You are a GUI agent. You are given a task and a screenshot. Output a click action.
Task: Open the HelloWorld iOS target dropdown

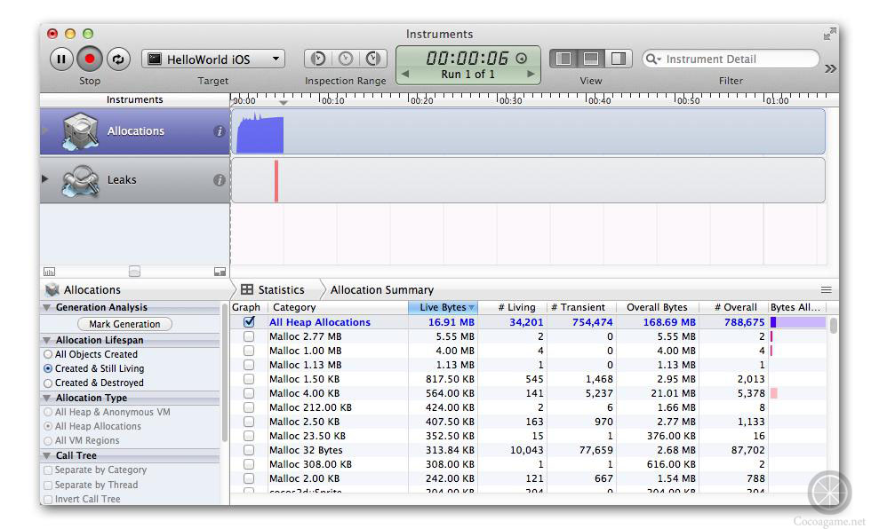click(x=213, y=59)
